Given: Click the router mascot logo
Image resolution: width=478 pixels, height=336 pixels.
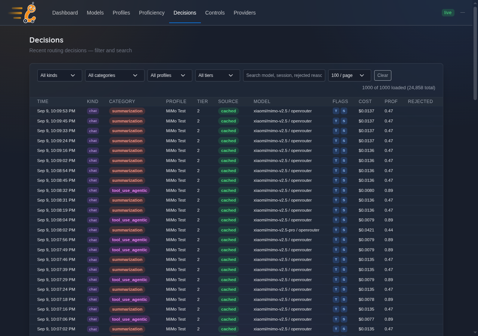Looking at the screenshot, I should (22, 13).
